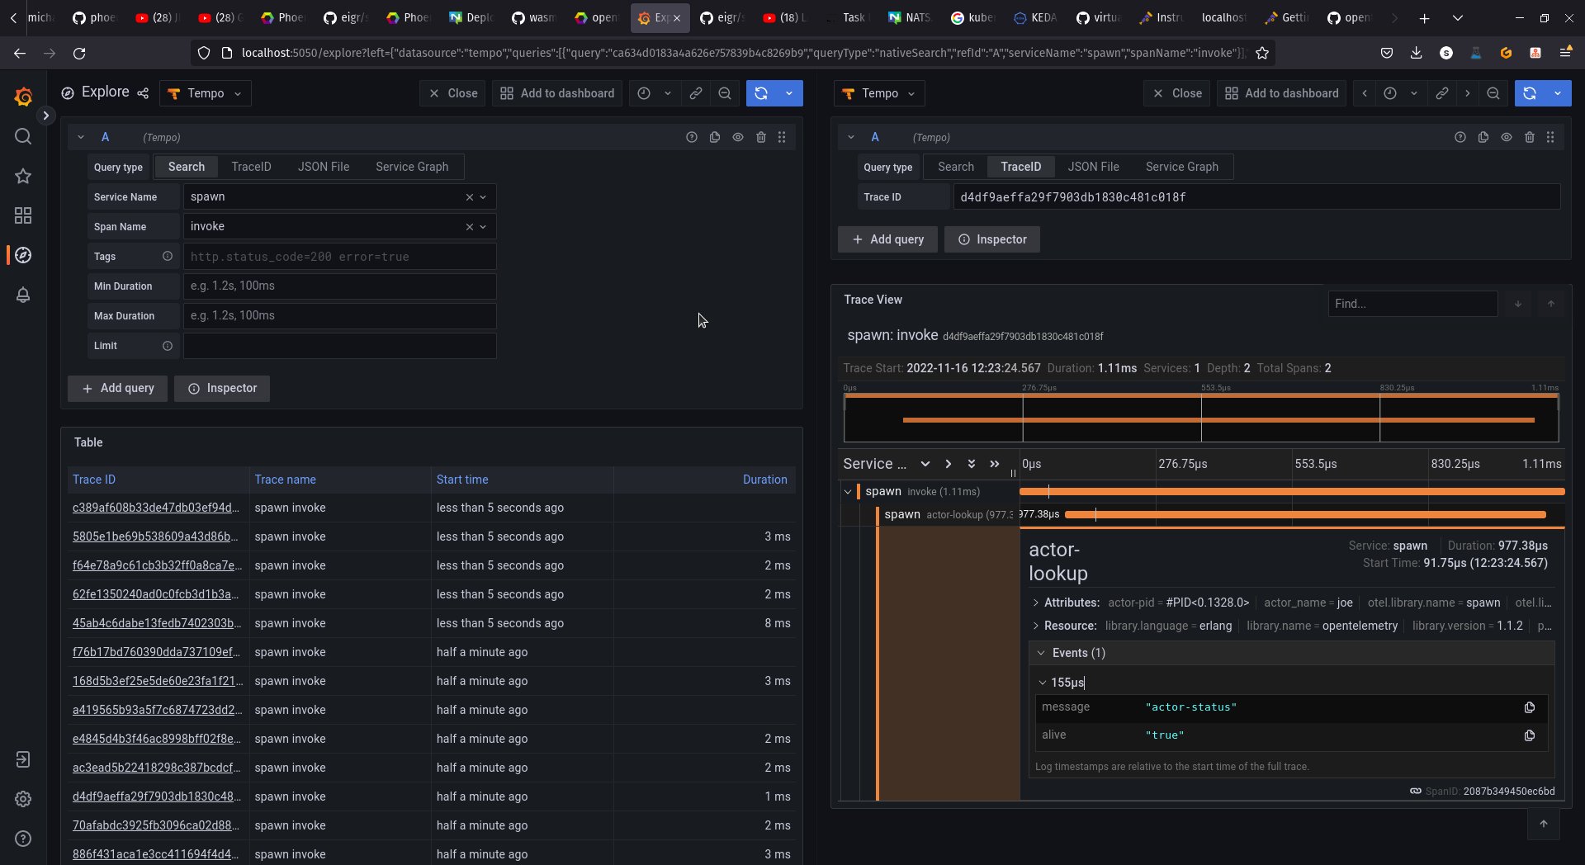
Task: Click trace minimap timeline overview
Action: (1201, 418)
